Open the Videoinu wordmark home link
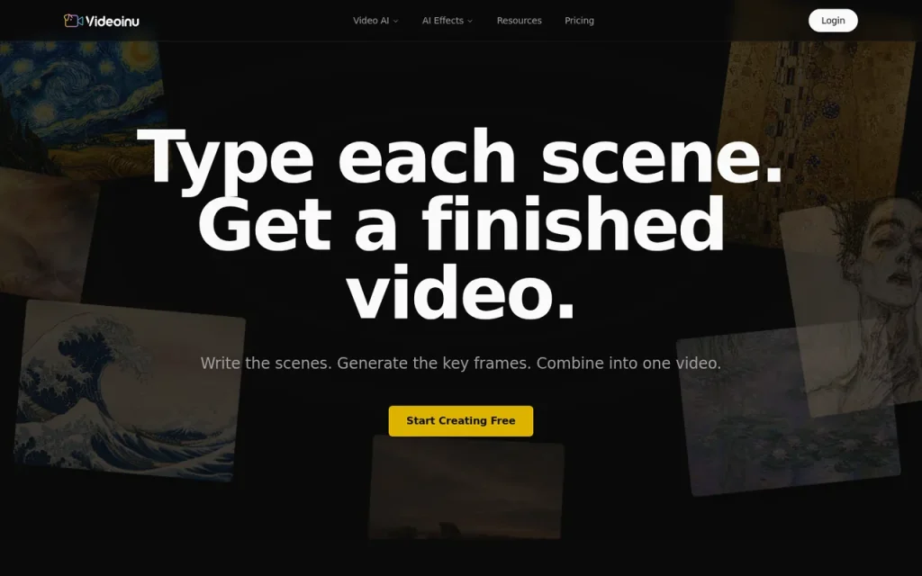Viewport: 922px width, 576px height. (113, 22)
